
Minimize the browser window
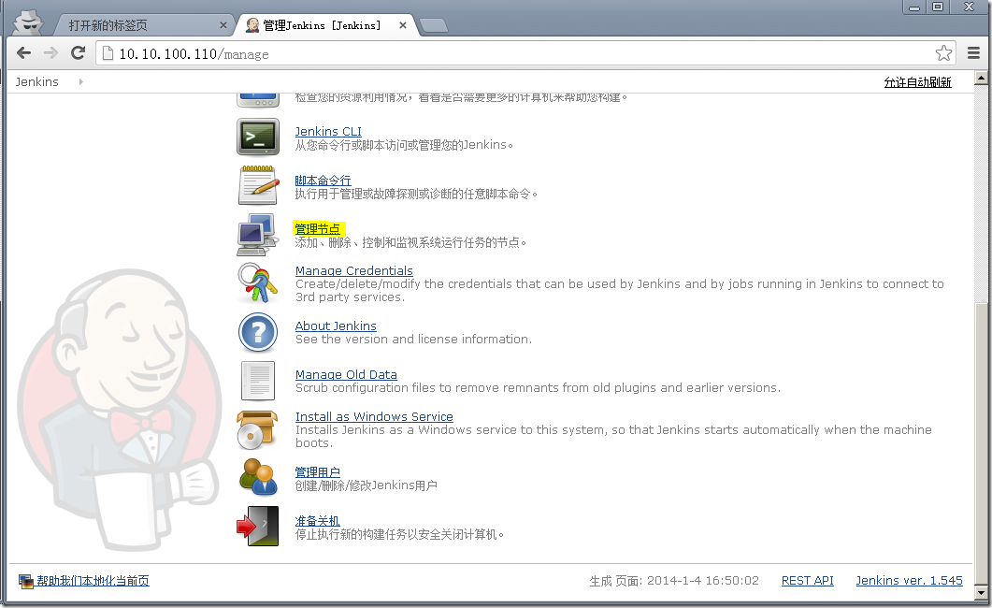pyautogui.click(x=914, y=7)
